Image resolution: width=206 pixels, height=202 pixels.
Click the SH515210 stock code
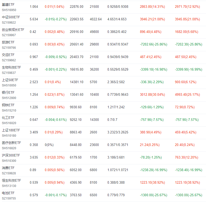tap(9, 111)
